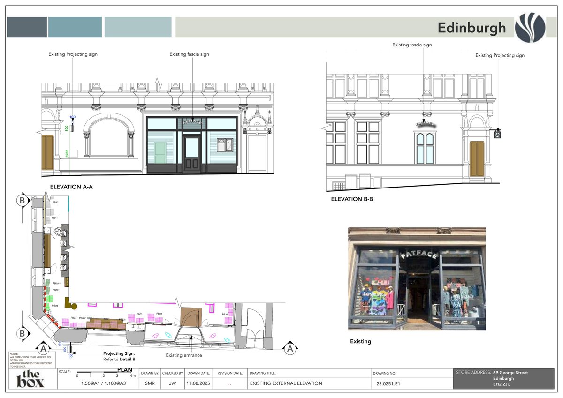Screen dimensions: 563x398
Task: Click plan label 'PB01'
Action: click(x=159, y=313)
